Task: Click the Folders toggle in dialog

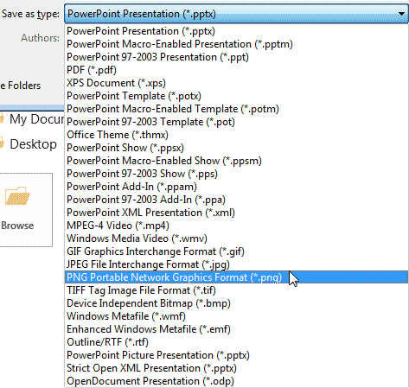Action: pyautogui.click(x=20, y=86)
